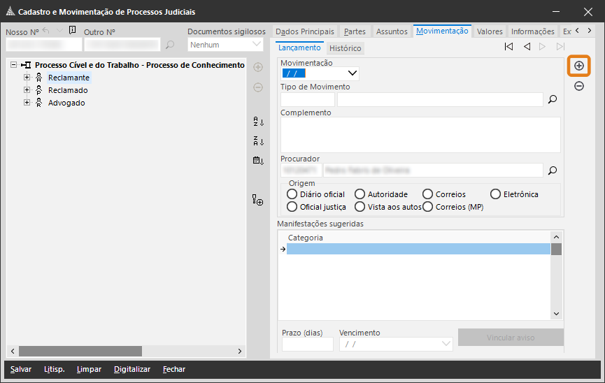
Task: Select Eletrônica origin radio button
Action: click(496, 194)
